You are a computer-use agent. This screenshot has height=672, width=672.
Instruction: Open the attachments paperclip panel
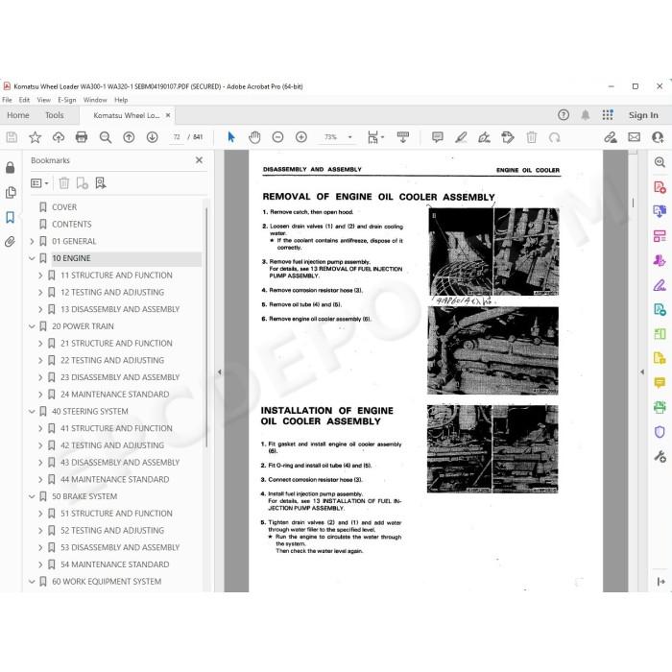point(10,242)
